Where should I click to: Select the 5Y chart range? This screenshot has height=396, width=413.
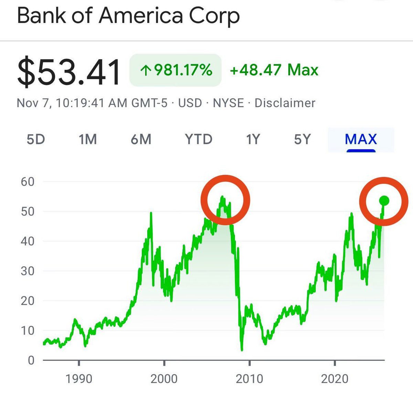point(302,139)
